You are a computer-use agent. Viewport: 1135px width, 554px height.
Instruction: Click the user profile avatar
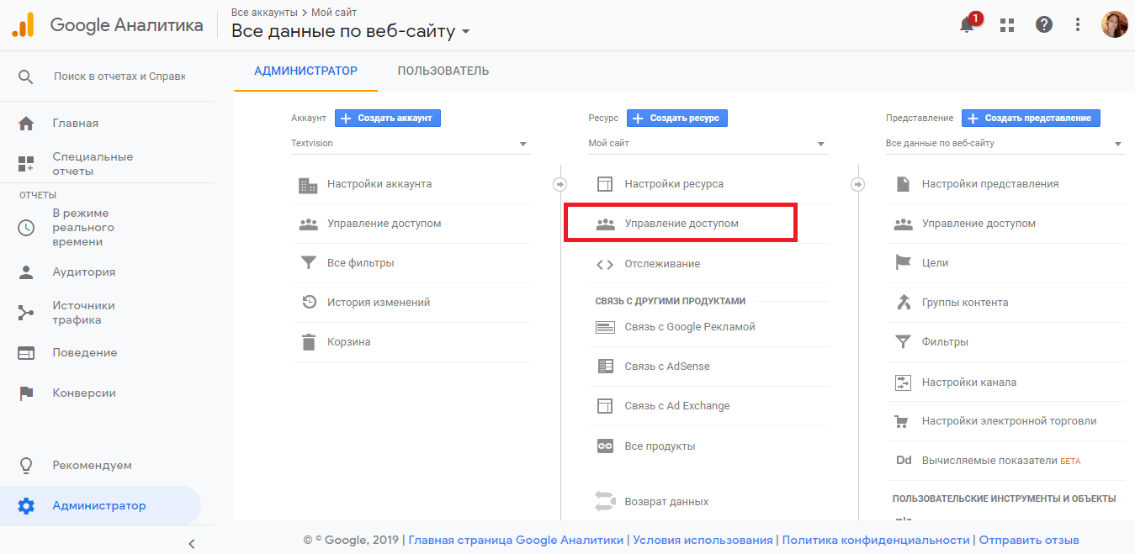tap(1115, 24)
